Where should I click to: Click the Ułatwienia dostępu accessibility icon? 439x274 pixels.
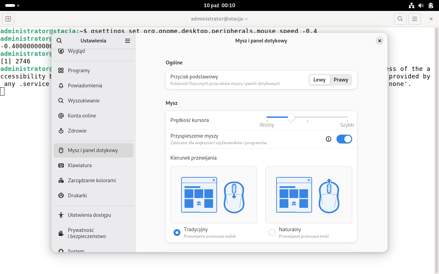click(x=61, y=215)
